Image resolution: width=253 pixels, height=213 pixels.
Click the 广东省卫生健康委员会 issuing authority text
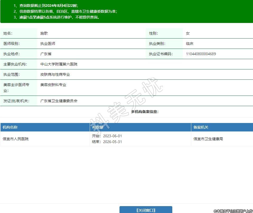pos(59,101)
